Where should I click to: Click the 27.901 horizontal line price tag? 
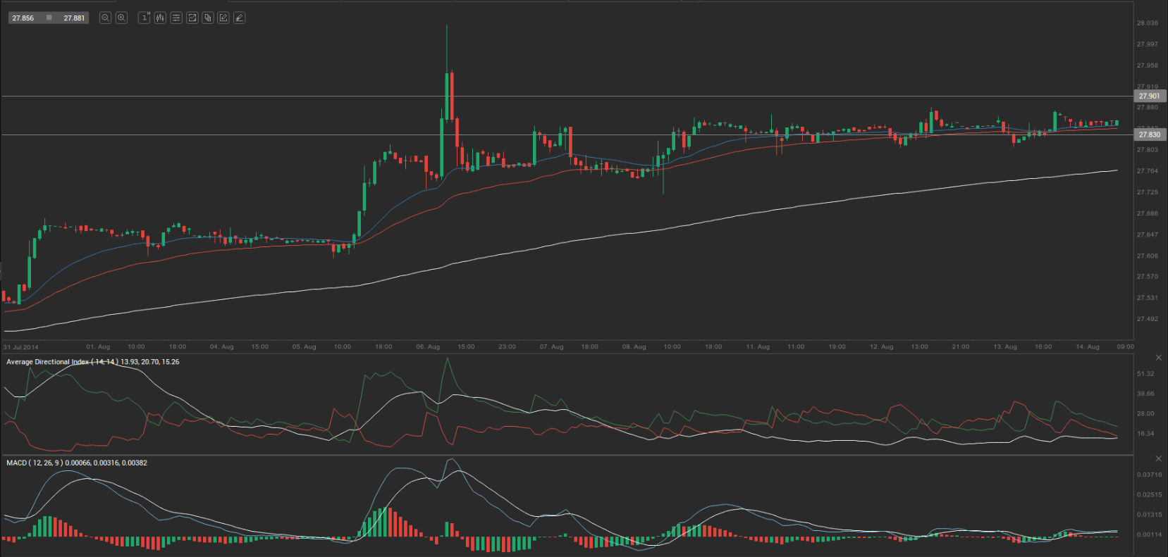tap(1149, 96)
